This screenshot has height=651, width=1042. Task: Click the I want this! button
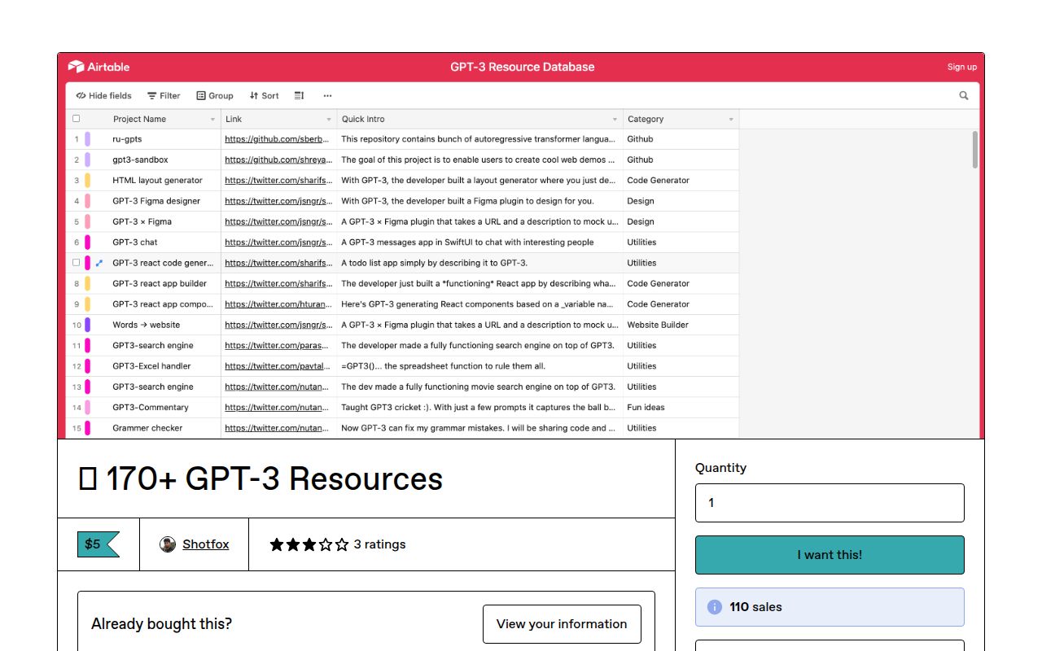[830, 555]
